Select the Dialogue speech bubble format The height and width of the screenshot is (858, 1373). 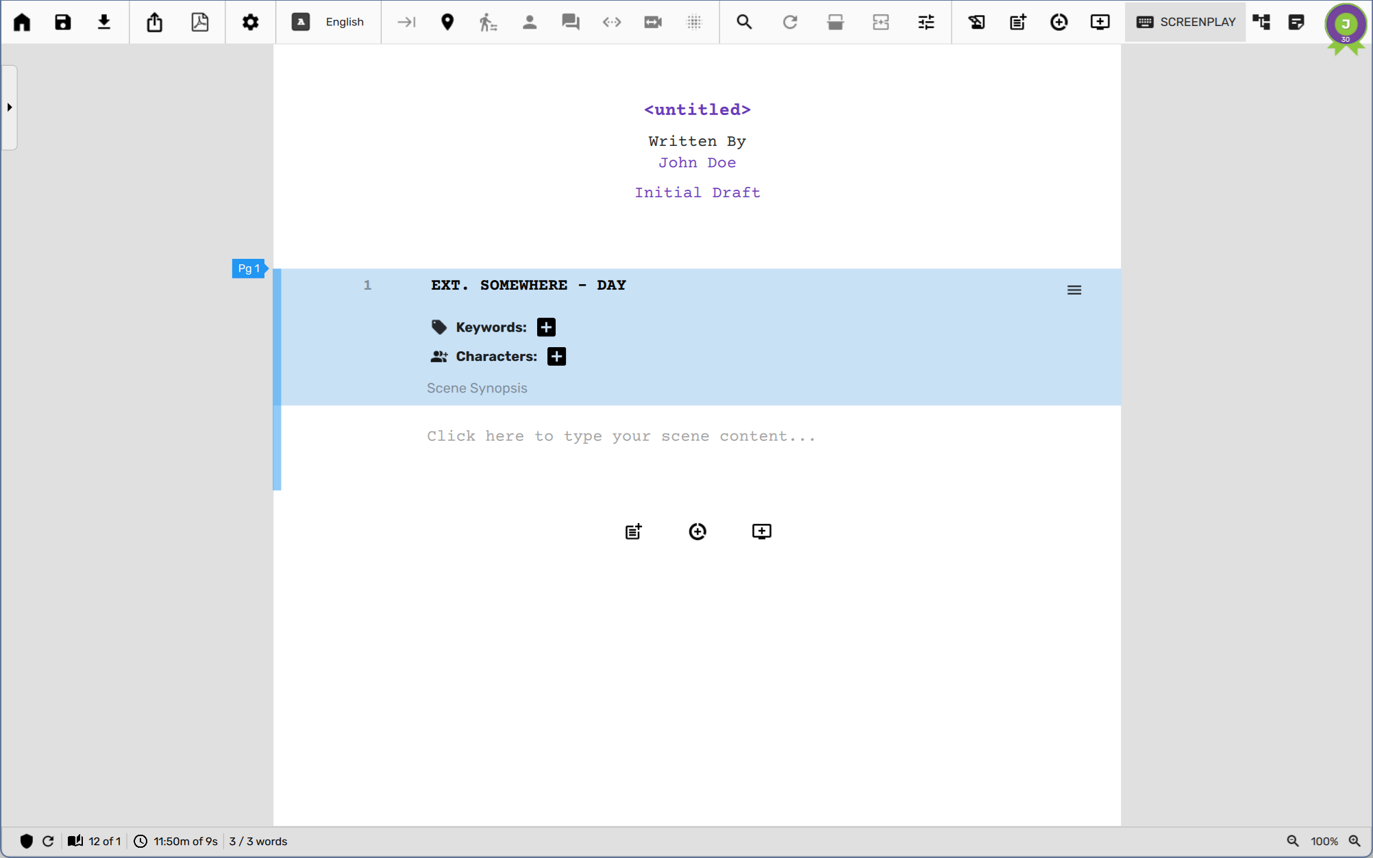[x=570, y=22]
